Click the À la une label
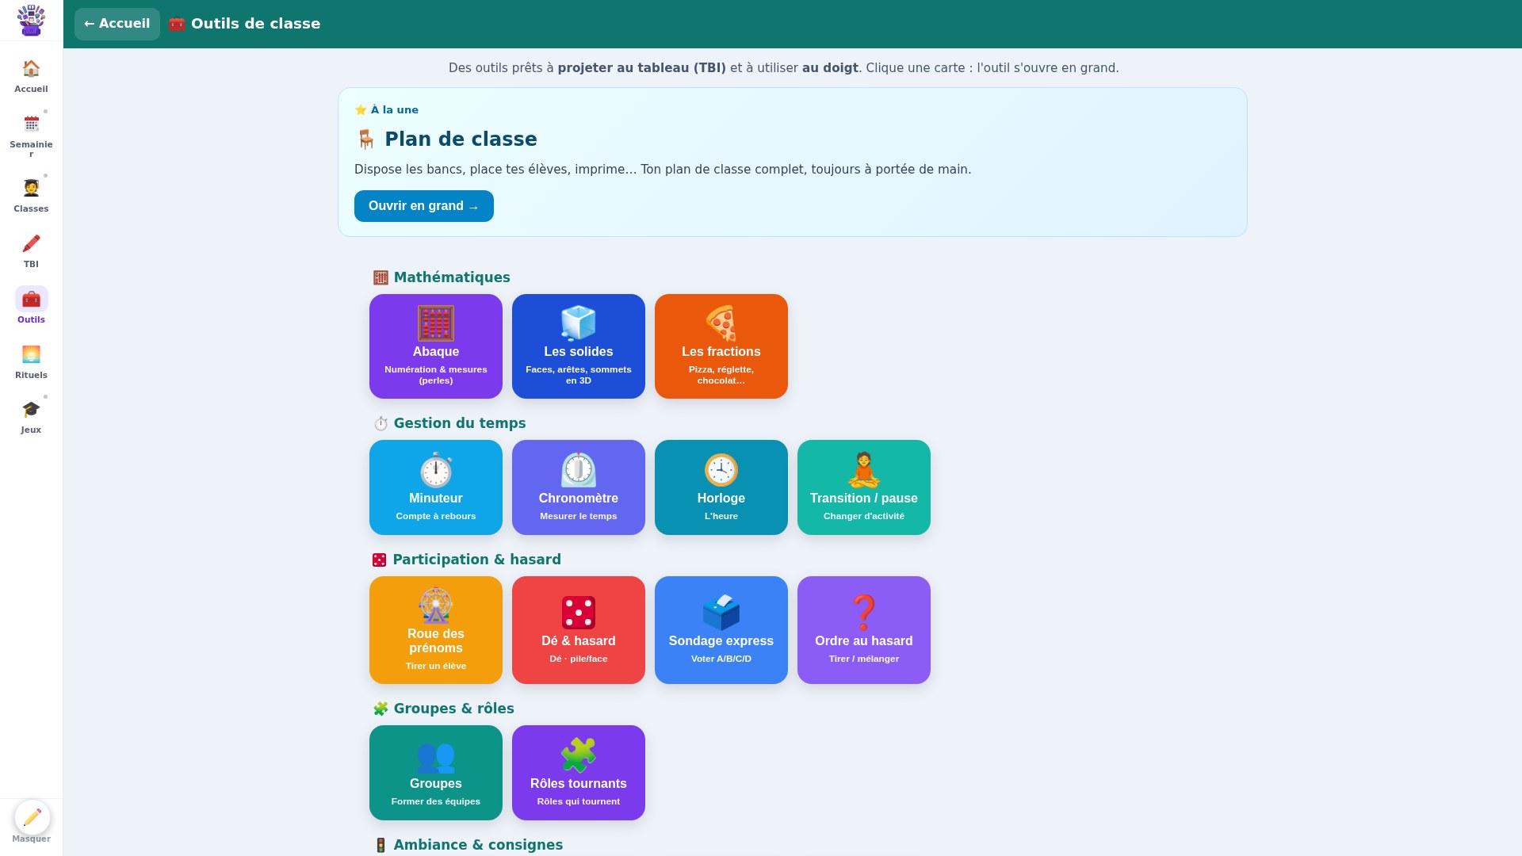 coord(395,110)
